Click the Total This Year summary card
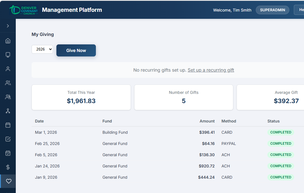 81,97
